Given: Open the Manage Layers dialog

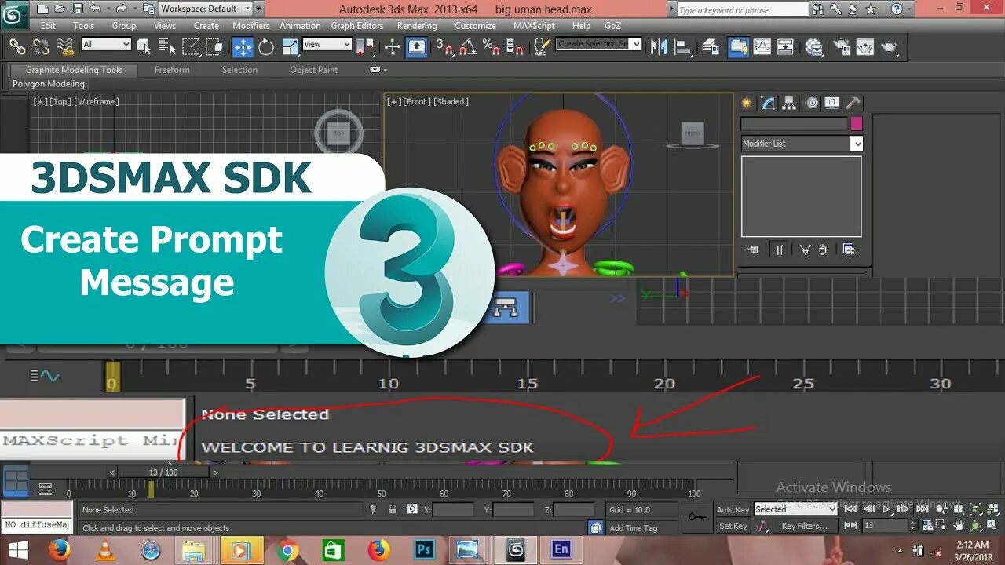Looking at the screenshot, I should (x=711, y=47).
